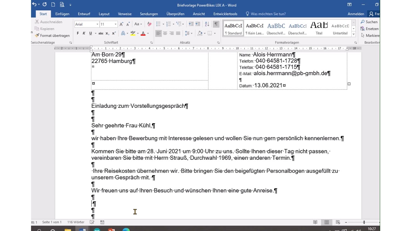Image resolution: width=411 pixels, height=231 pixels.
Task: Open print preview from Quick Access toolbar
Action: coord(62,4)
